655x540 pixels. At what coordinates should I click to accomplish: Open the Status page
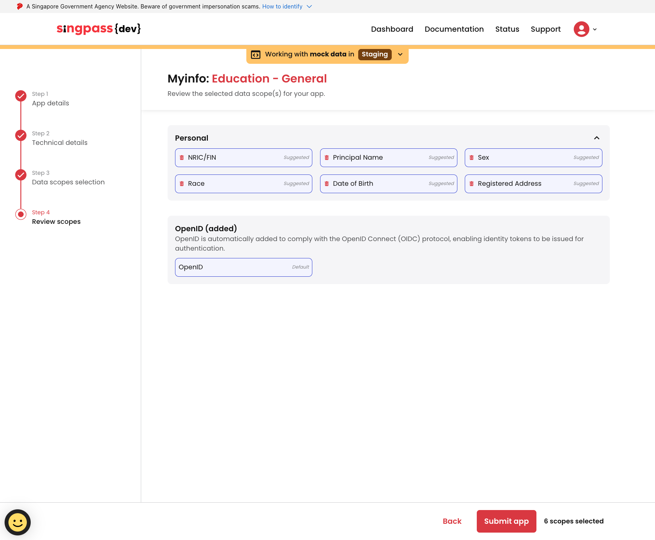pyautogui.click(x=507, y=29)
